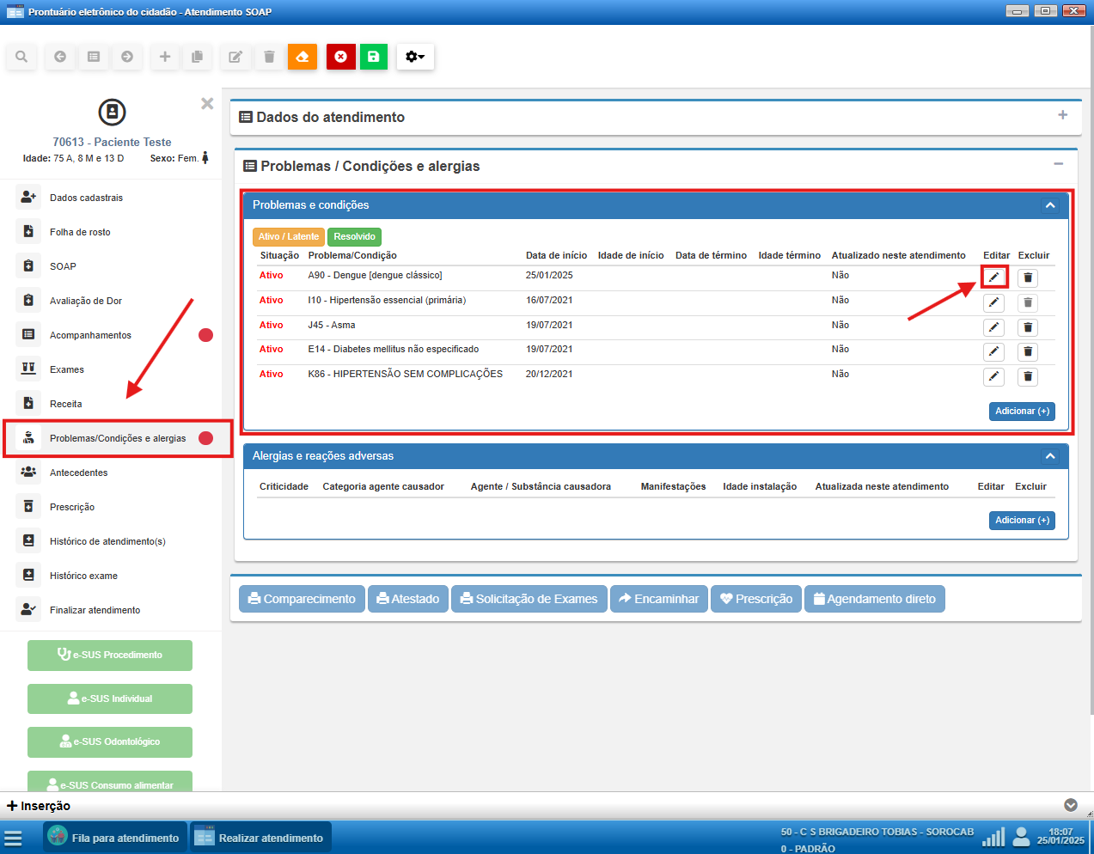Expand the Dados do atendimento section

click(x=1062, y=115)
